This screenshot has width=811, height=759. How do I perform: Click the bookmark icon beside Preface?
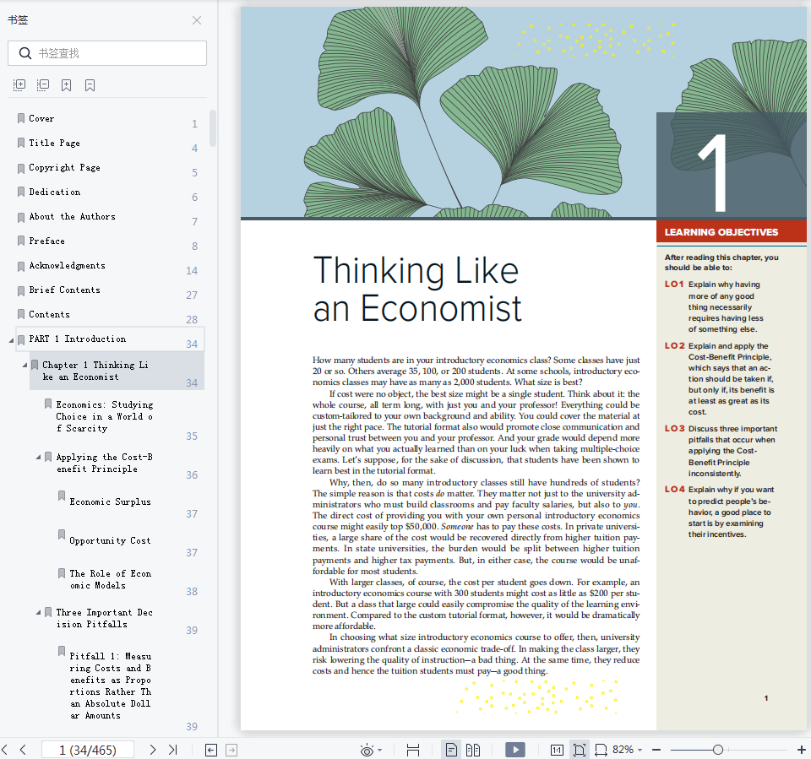20,241
